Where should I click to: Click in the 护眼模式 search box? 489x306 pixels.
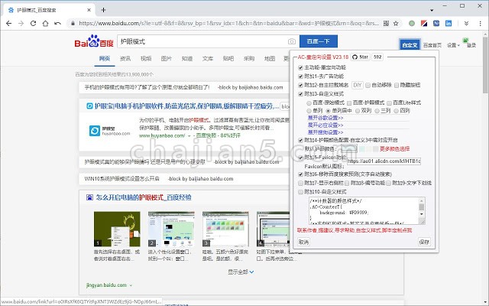[x=202, y=41]
